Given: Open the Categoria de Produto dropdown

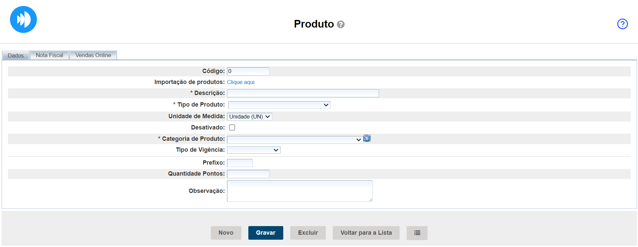Looking at the screenshot, I should click(x=294, y=139).
